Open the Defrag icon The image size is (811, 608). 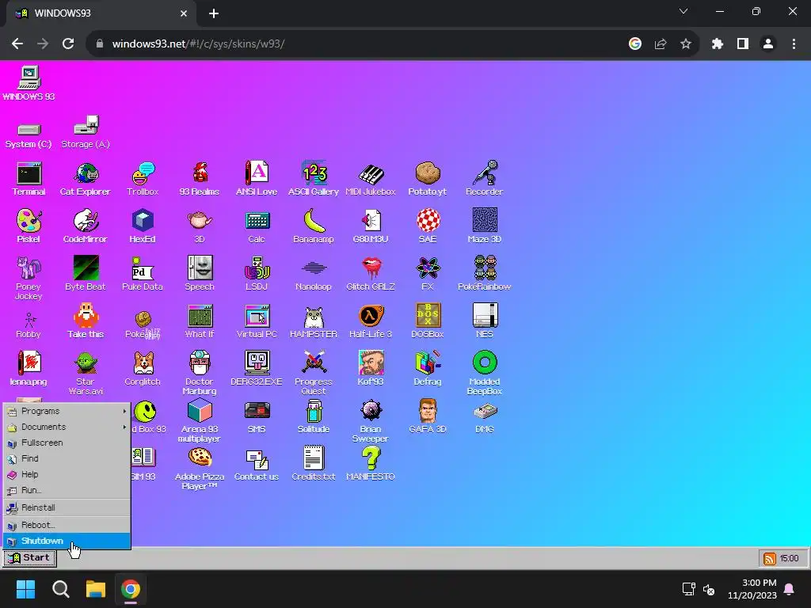[x=428, y=369]
